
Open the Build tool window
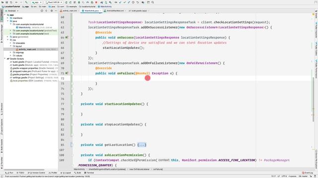tap(78, 173)
